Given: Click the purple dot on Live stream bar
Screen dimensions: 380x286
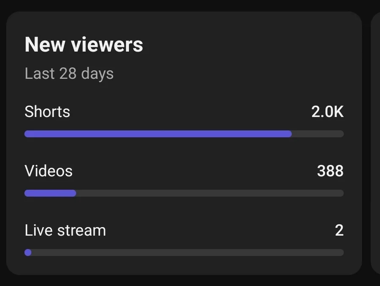Looking at the screenshot, I should [x=28, y=253].
